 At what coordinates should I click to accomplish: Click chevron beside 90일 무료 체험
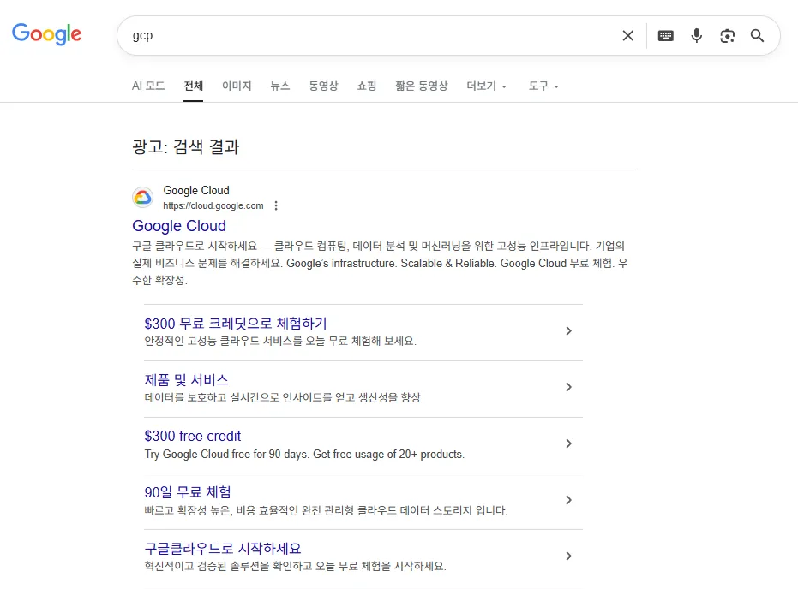click(568, 500)
